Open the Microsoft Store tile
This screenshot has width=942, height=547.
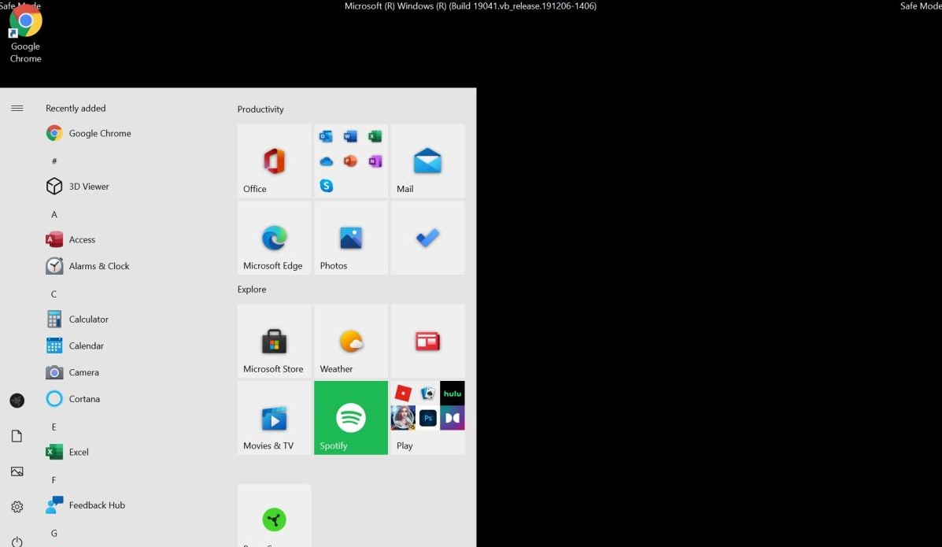[274, 342]
